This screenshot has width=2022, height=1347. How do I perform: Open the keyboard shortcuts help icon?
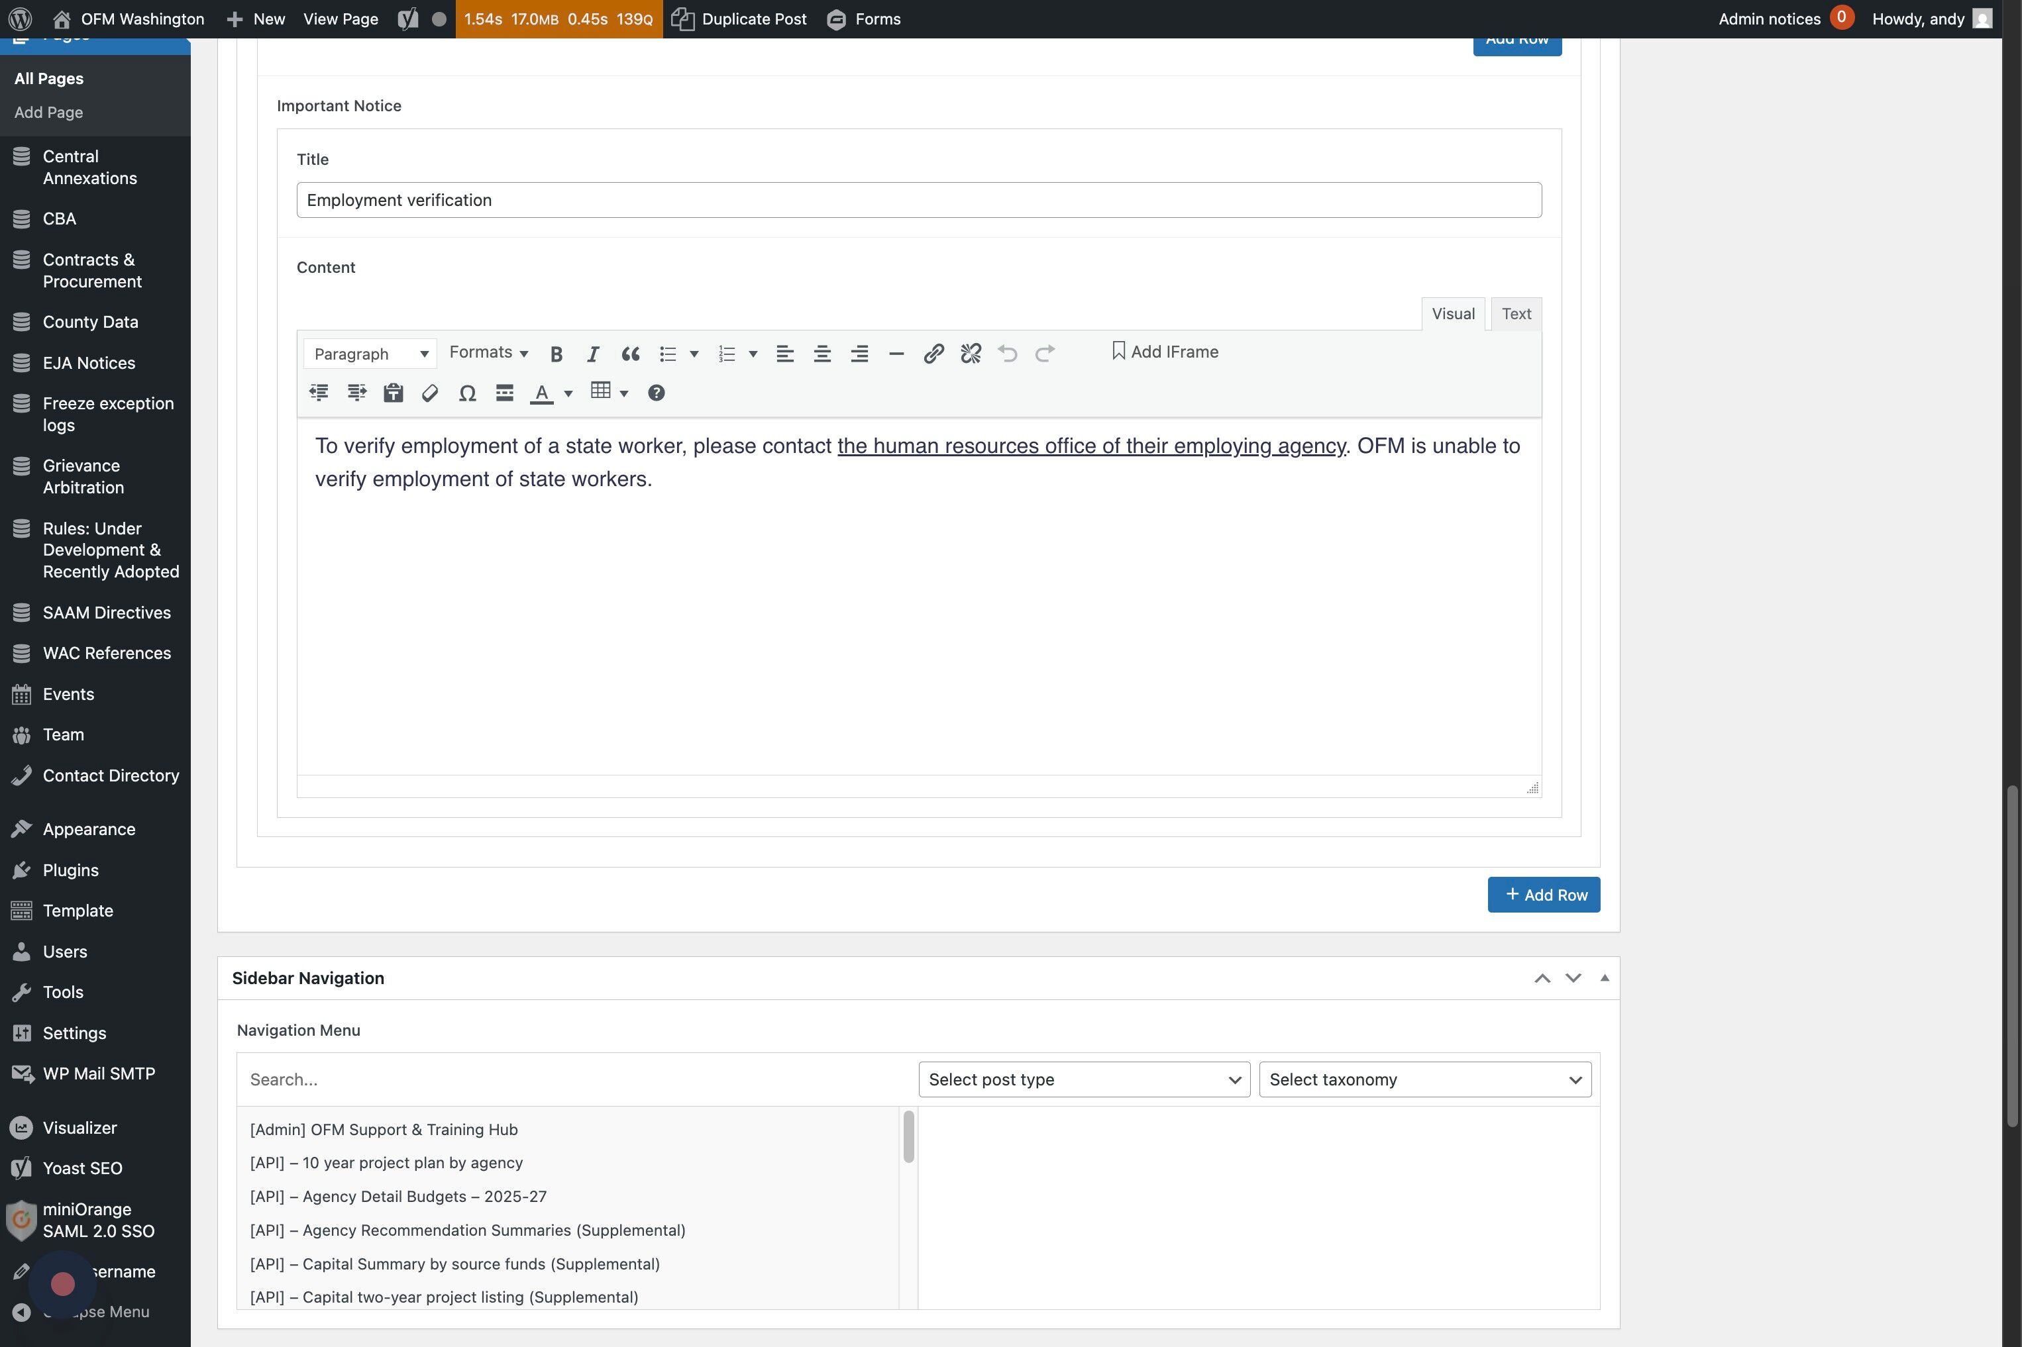pyautogui.click(x=656, y=393)
